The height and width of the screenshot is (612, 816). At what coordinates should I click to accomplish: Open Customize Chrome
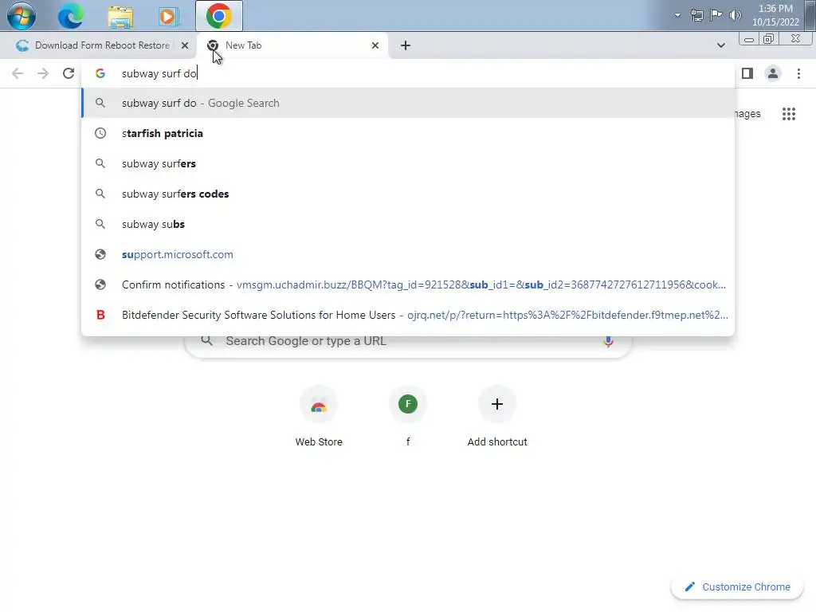click(x=737, y=586)
